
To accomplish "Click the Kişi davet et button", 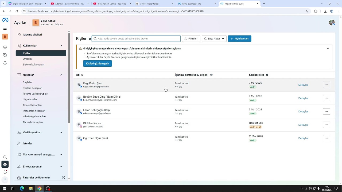I will pos(239,39).
